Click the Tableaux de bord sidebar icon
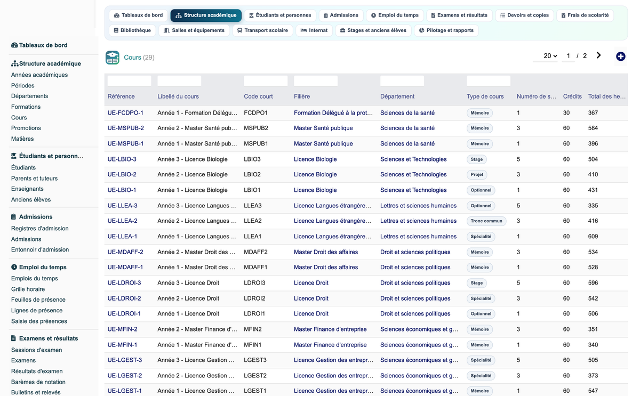This screenshot has width=640, height=396. tap(14, 45)
